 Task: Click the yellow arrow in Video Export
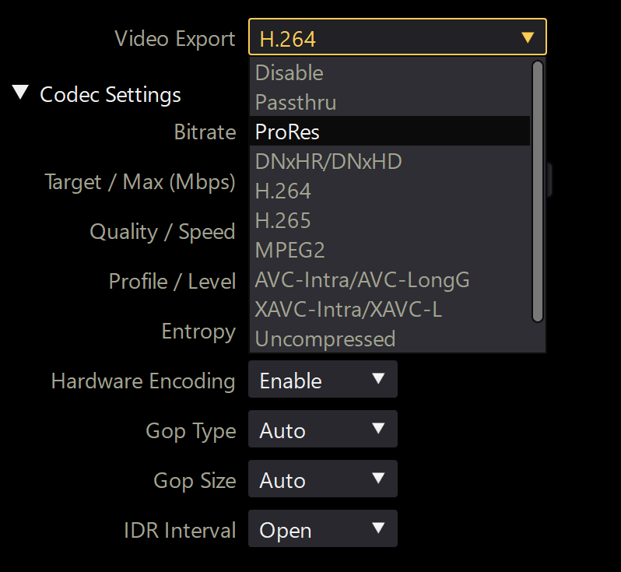[x=528, y=37]
